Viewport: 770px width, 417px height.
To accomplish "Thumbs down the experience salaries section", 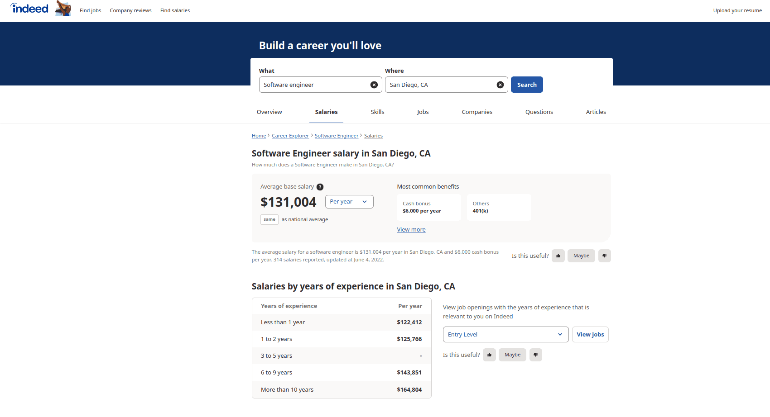I will (x=535, y=355).
